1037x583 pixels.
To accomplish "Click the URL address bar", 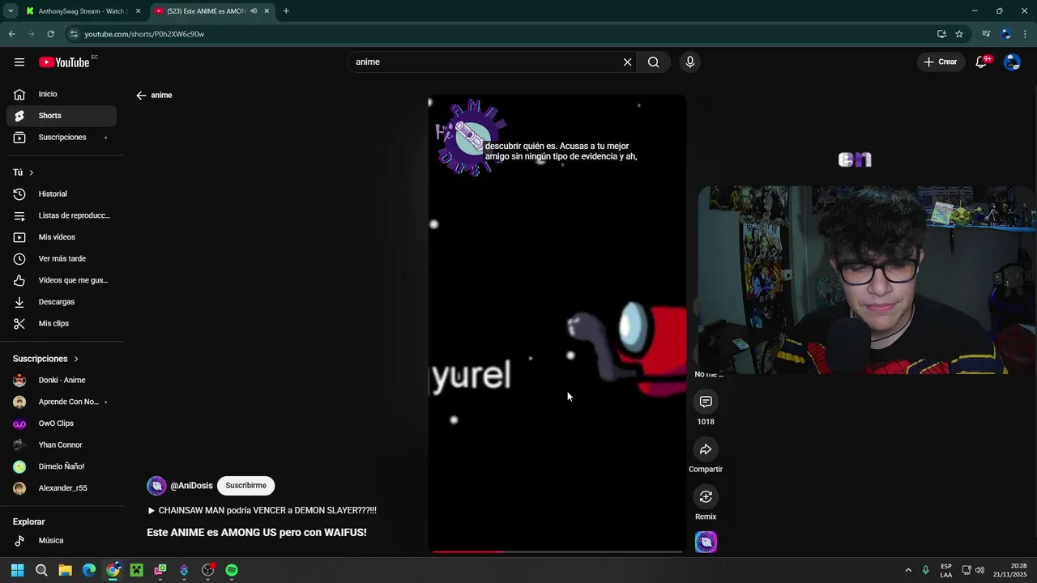I will point(502,34).
